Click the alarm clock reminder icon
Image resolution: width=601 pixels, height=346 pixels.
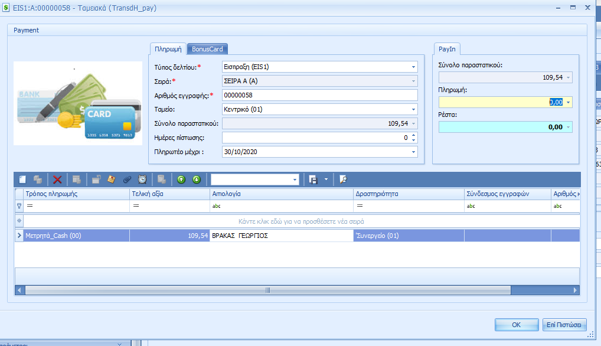pos(142,179)
